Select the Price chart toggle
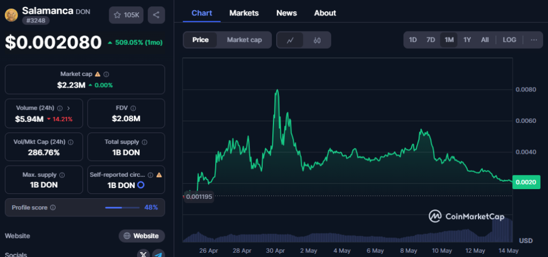The width and height of the screenshot is (548, 257). 201,40
